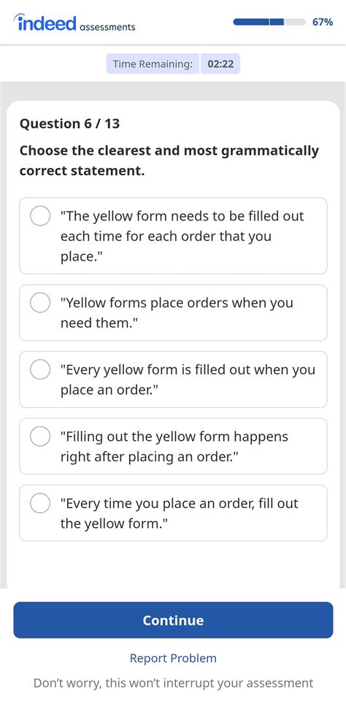Click the 02:22 countdown timer
Screen dimensions: 346x702
tap(220, 64)
